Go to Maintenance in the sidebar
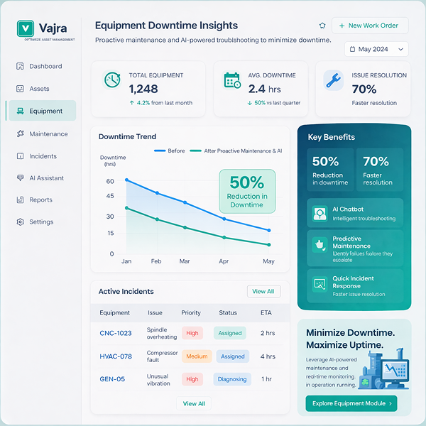Screen dimensions: 426x426 [x=48, y=133]
